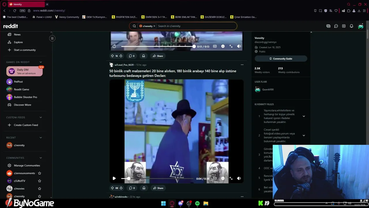Favorite r/movies with star

click(x=39, y=189)
